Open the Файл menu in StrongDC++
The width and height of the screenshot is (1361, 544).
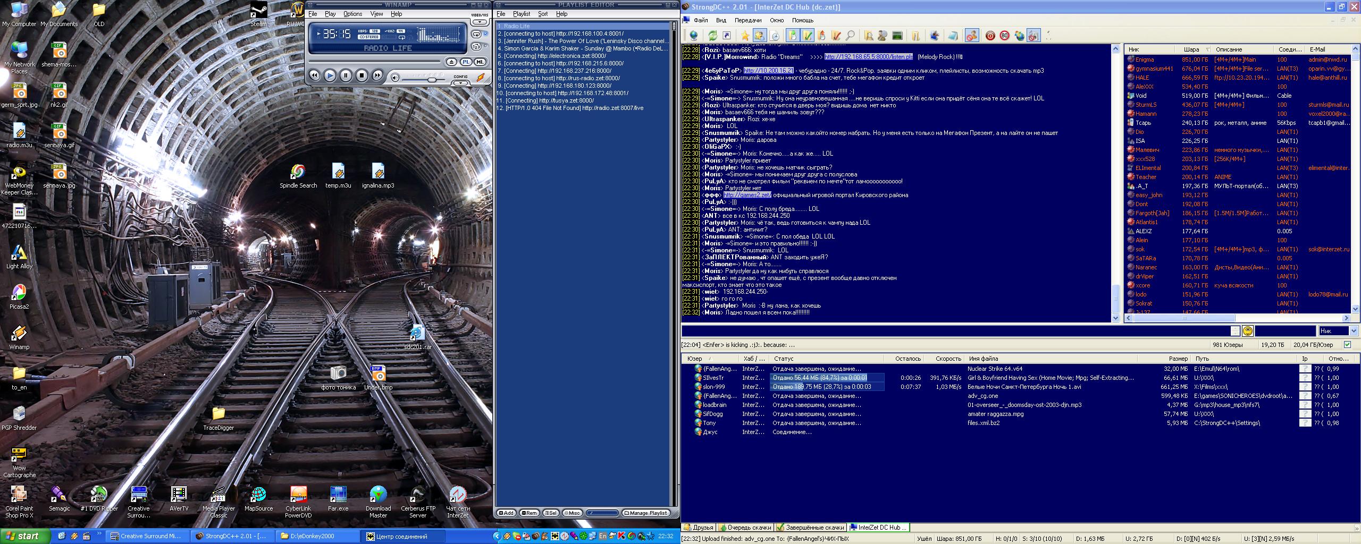coord(700,20)
